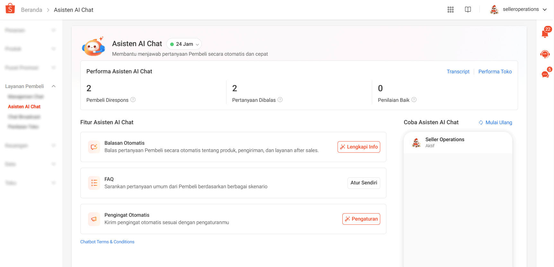Viewport: 554px width, 267px height.
Task: Click the Balasan Otomatis title
Action: (x=124, y=143)
